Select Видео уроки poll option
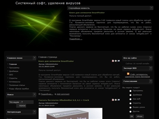The image size is (159, 119). pyautogui.click(x=130, y=107)
